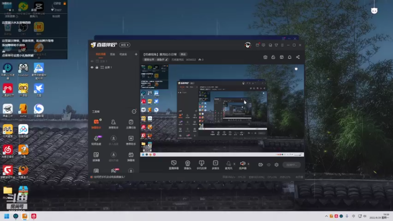Screen dimensions: 393x221
Task: Toggle the orange lock on the 弹幕助手 overlay
Action: click(x=65, y=3)
